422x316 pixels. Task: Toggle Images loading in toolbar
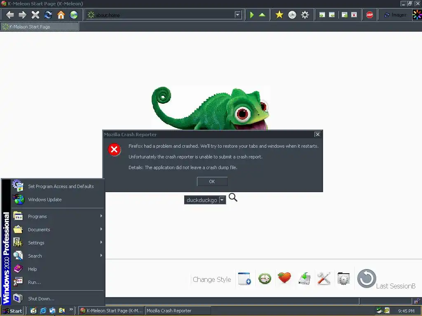(x=395, y=15)
